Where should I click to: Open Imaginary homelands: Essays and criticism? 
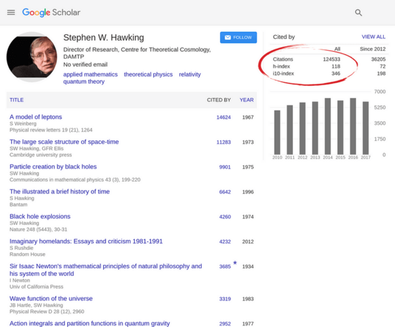[x=86, y=241]
